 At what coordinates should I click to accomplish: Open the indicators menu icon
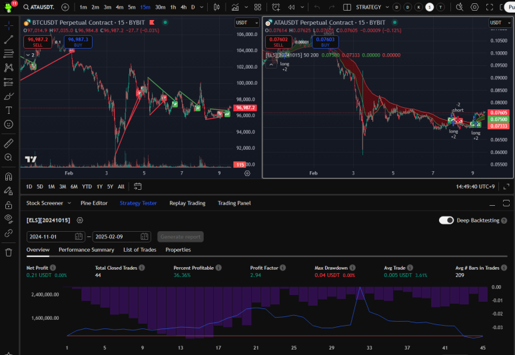pos(235,7)
